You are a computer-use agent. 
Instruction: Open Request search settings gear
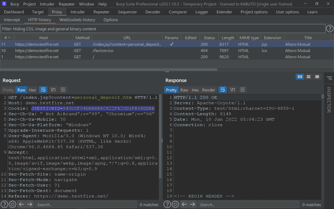(x=13, y=205)
